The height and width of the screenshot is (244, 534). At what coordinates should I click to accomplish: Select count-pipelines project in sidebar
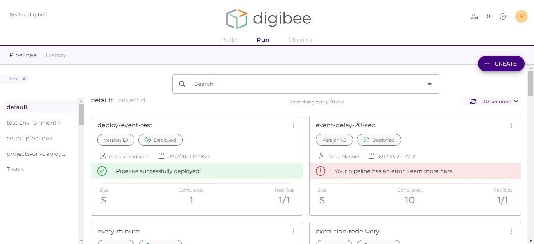pos(29,138)
